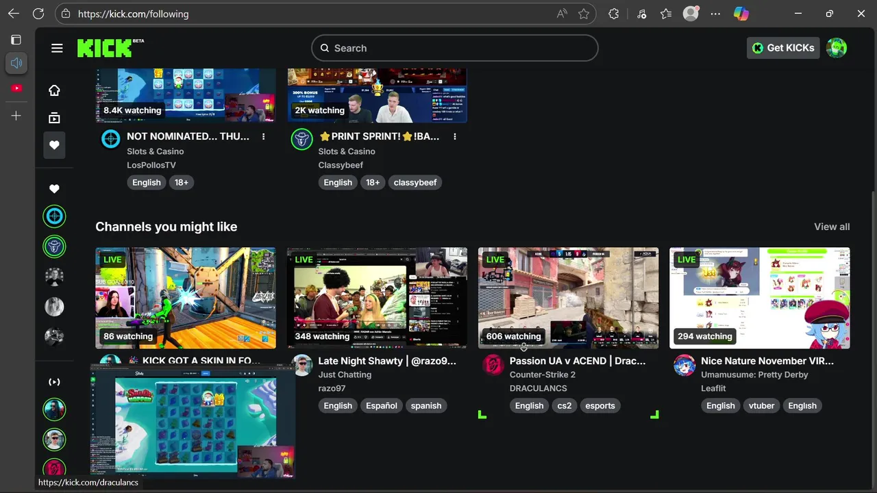The image size is (877, 493).
Task: Select esports tag
Action: click(x=600, y=405)
